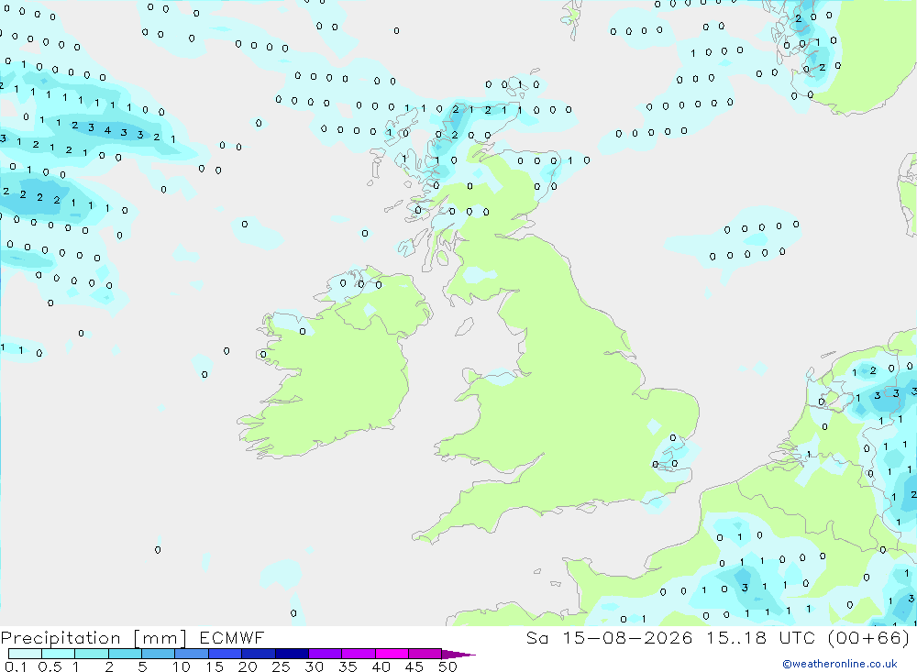Viewport: 917px width, 672px height.
Task: Select the 2–5 legend color swatch
Action: tap(125, 654)
